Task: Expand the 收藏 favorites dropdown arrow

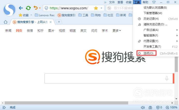Action: [31, 15]
